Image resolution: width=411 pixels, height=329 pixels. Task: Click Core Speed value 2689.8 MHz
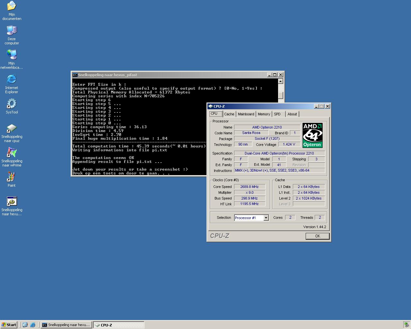[x=249, y=187]
